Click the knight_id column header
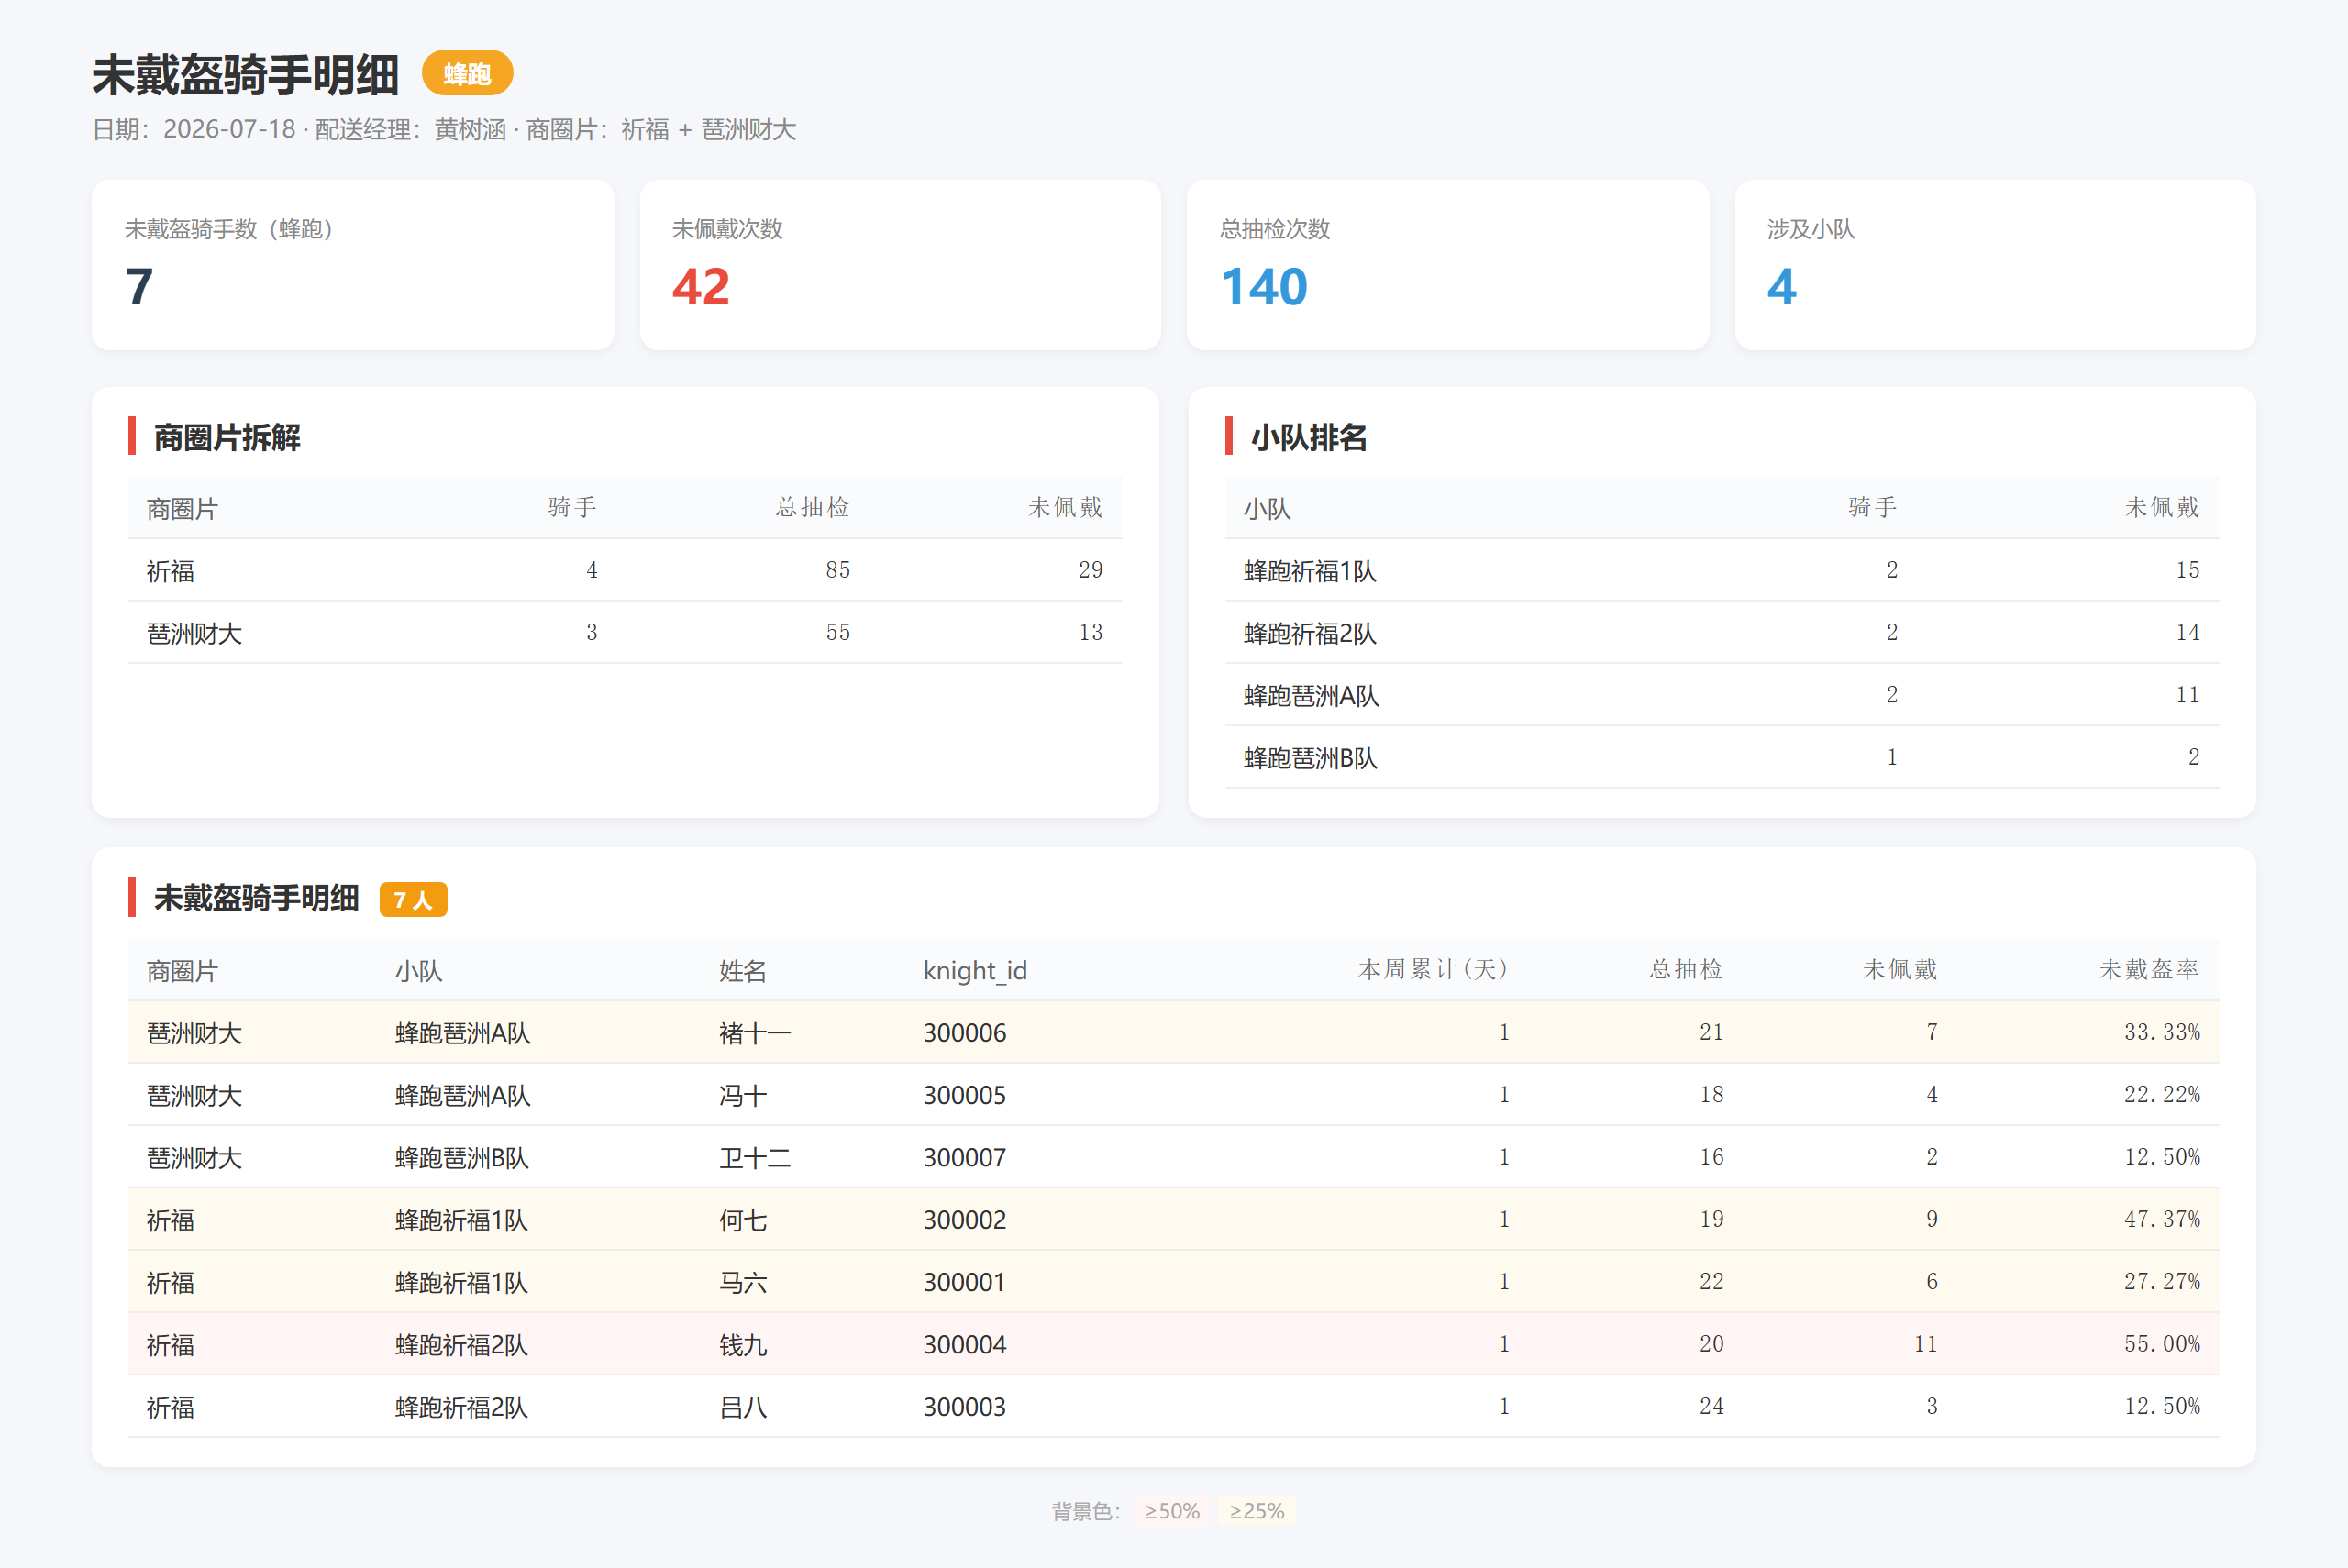The image size is (2348, 1568). [x=975, y=970]
